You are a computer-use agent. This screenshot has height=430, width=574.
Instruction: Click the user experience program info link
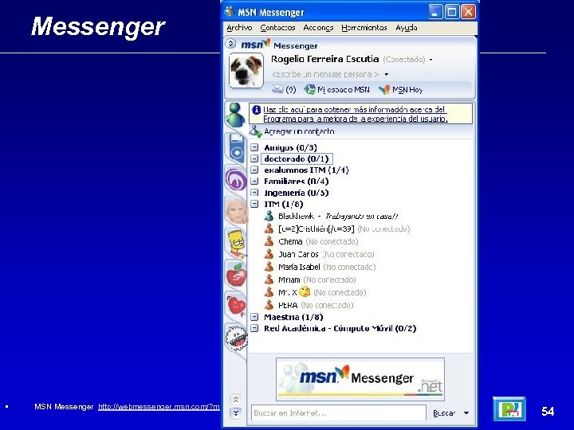point(355,114)
